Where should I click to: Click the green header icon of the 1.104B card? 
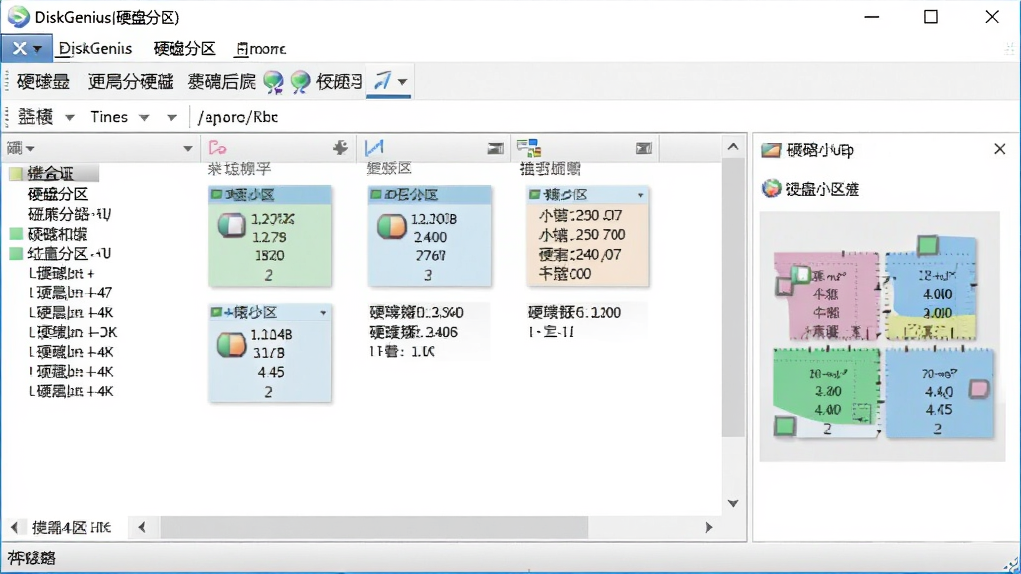[216, 312]
